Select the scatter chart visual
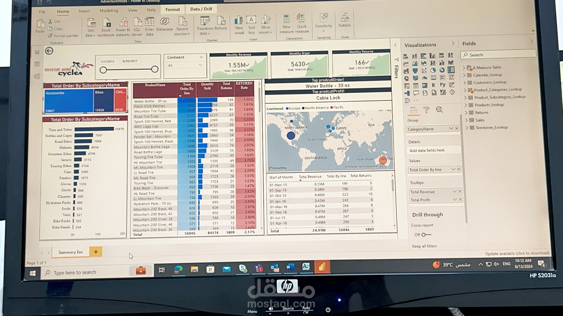This screenshot has width=563, height=316. (424, 70)
